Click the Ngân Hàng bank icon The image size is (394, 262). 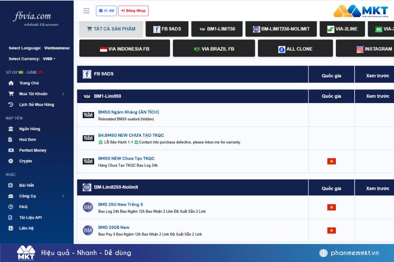11,129
